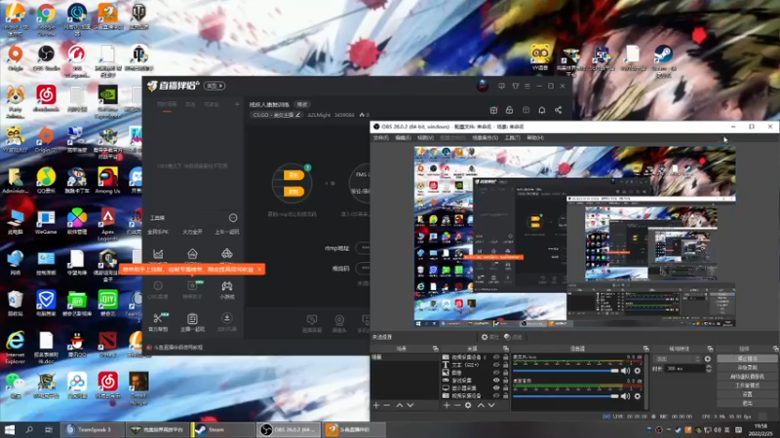Open source properties gear in sources toolbar
The height and width of the screenshot is (438, 780).
(468, 405)
